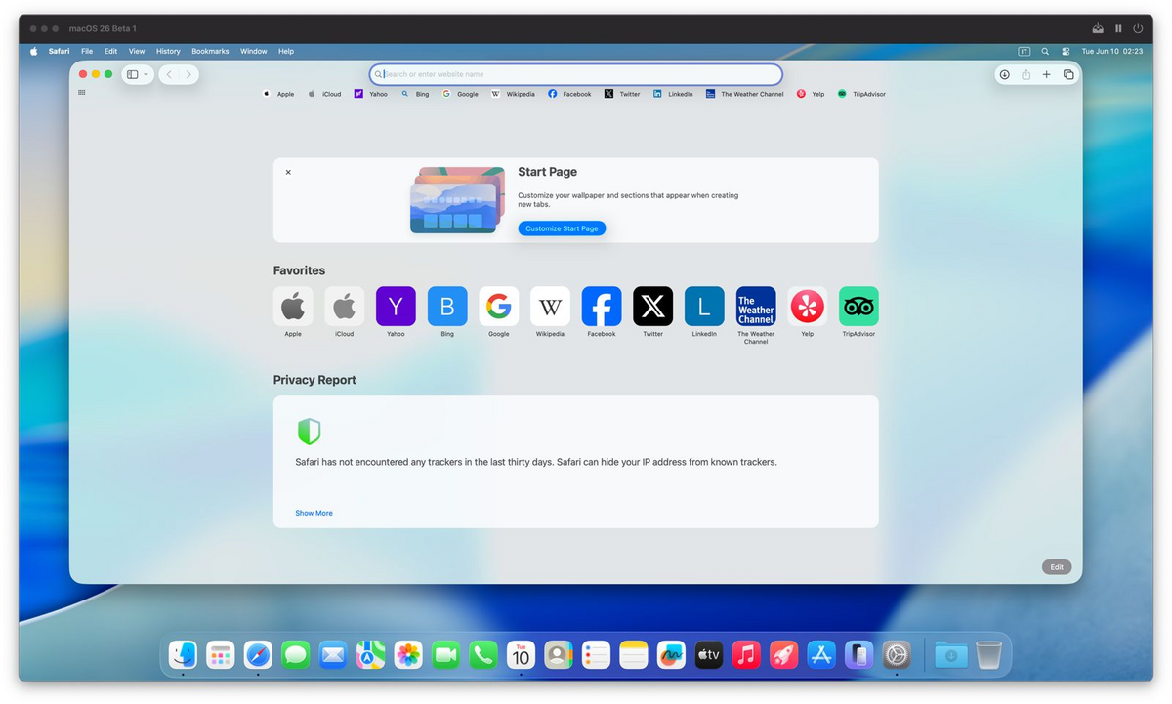
Task: Open the sidebar dropdown chevron
Action: click(146, 74)
